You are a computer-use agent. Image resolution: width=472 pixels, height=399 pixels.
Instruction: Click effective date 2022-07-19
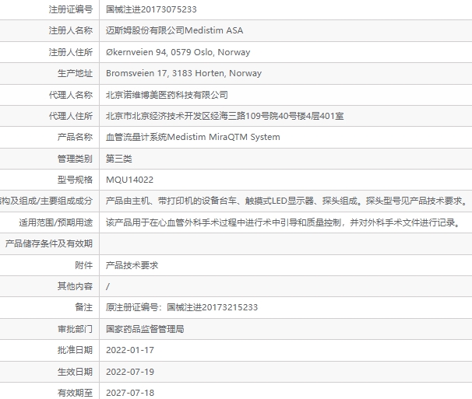tap(130, 372)
